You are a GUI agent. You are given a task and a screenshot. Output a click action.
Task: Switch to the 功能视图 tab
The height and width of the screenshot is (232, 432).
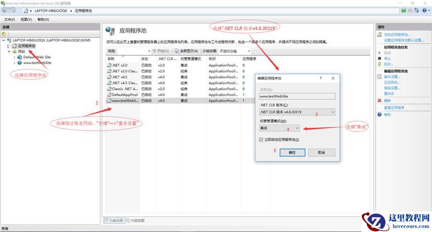(x=114, y=220)
